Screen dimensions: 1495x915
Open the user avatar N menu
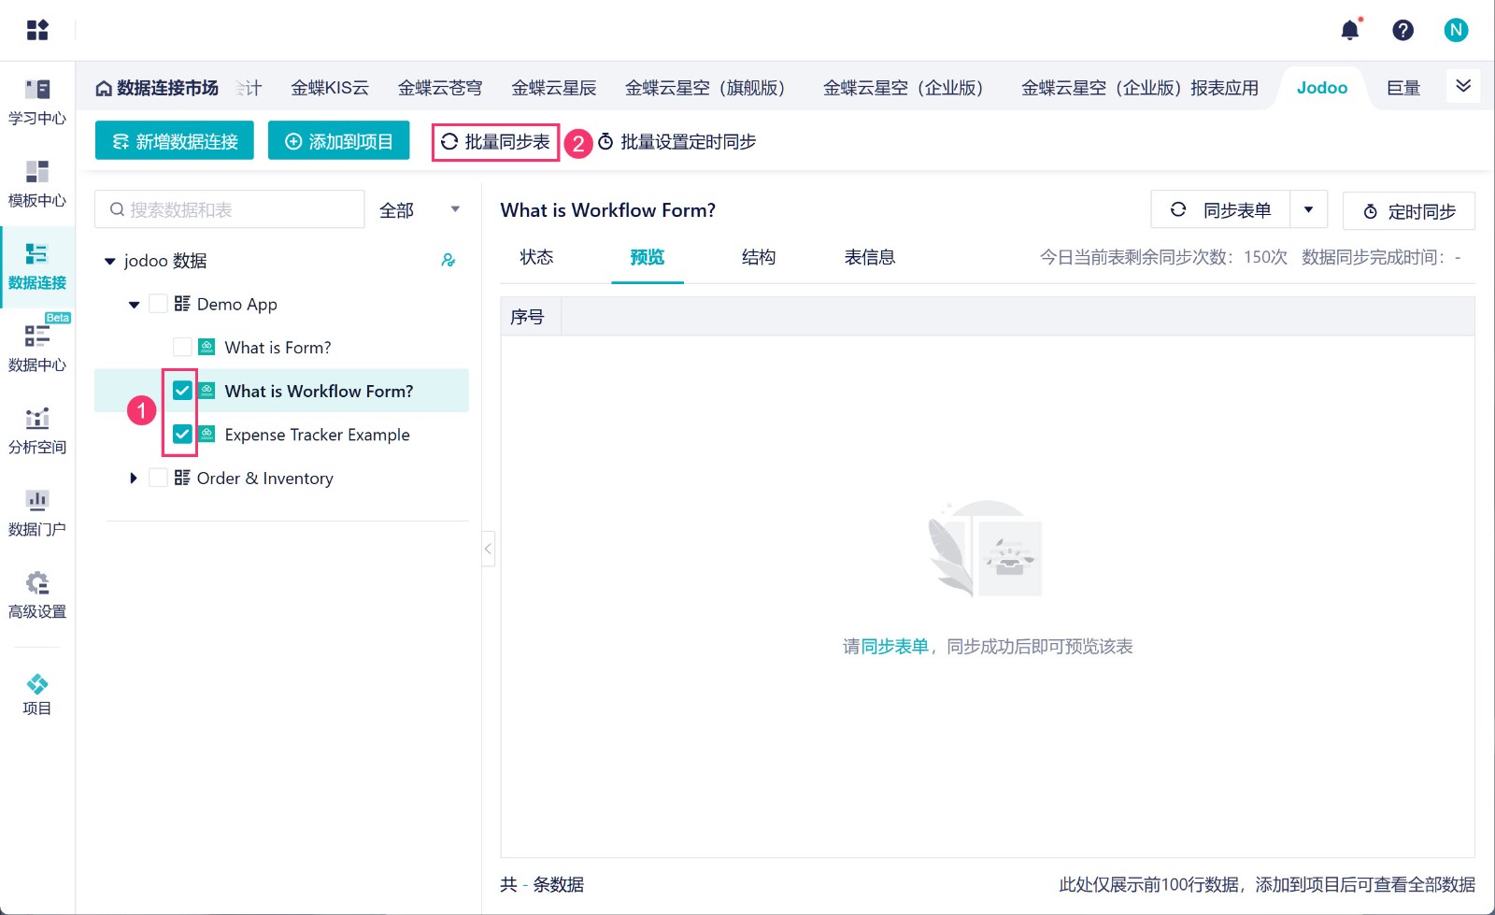pyautogui.click(x=1456, y=30)
